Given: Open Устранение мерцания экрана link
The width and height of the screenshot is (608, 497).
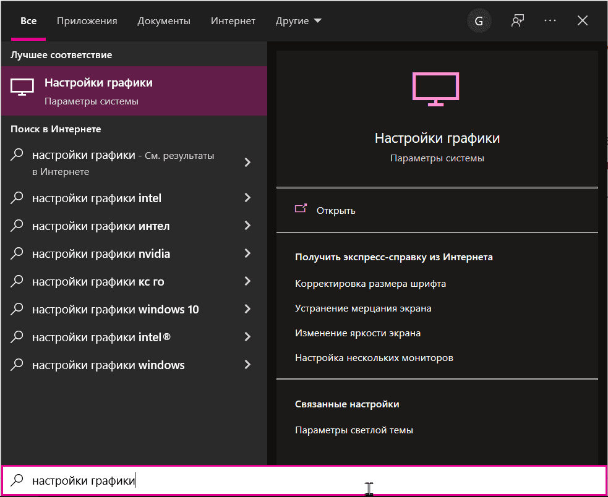Looking at the screenshot, I should (x=363, y=308).
